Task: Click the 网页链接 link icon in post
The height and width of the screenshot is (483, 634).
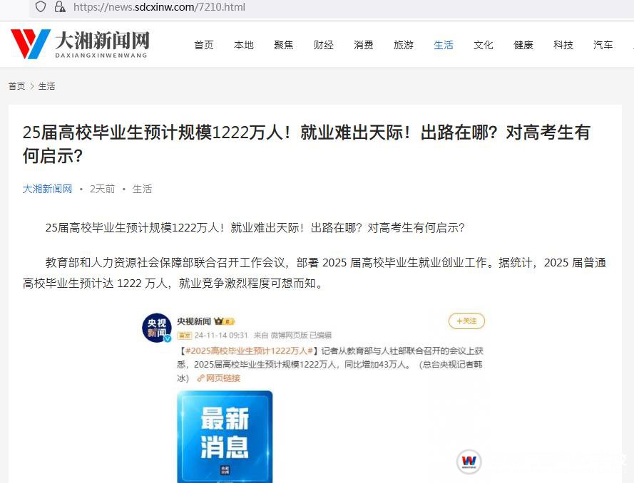Action: (200, 378)
